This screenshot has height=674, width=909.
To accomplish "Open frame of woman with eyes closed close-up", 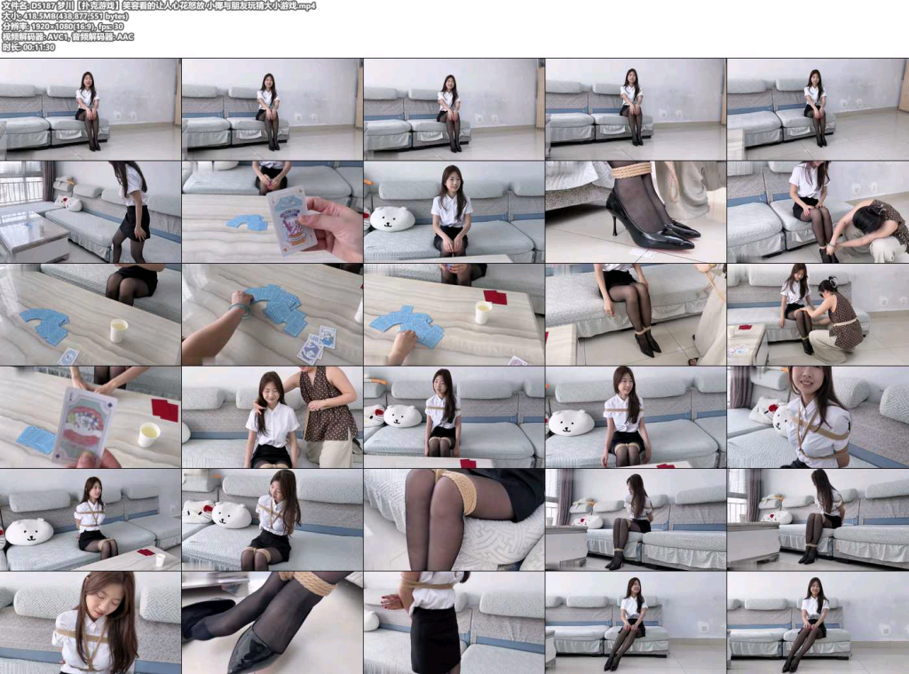I will click(x=91, y=623).
